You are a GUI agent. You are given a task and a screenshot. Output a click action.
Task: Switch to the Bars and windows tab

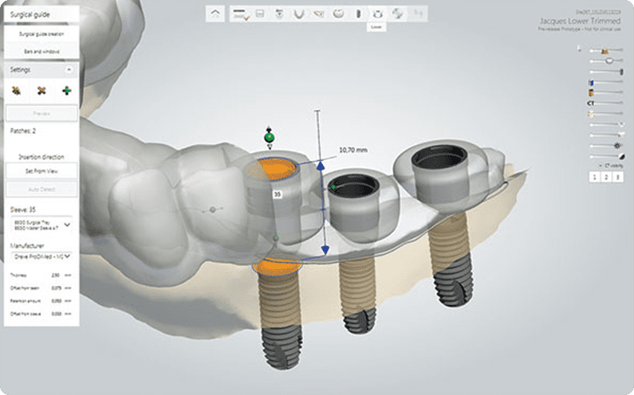tap(40, 50)
